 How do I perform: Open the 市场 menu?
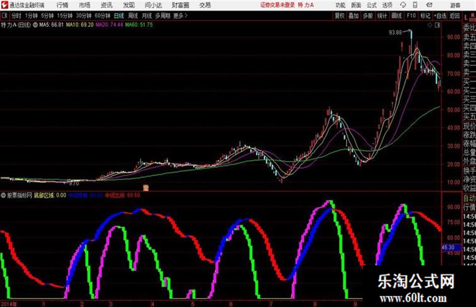[85, 5]
